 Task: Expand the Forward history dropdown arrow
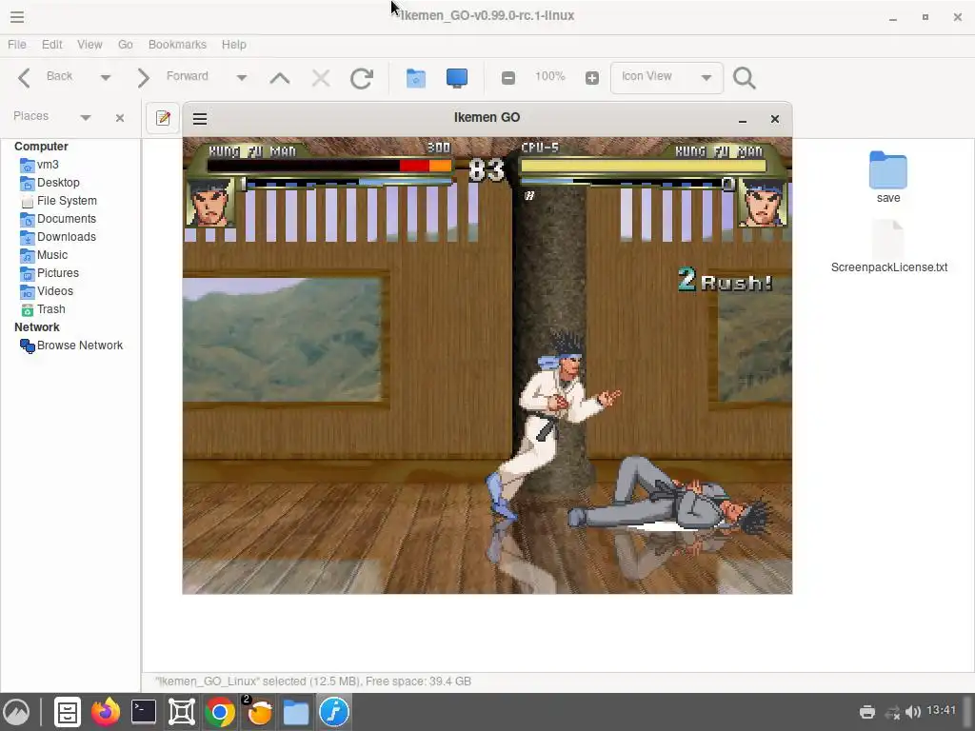coord(241,78)
